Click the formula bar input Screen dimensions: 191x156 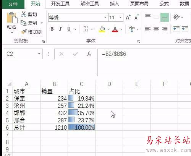[144, 62]
